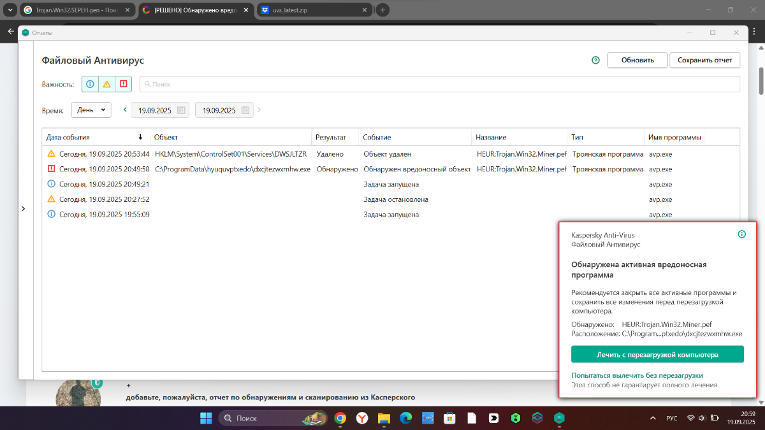
Task: Click the volume speaker tray icon
Action: coord(701,418)
